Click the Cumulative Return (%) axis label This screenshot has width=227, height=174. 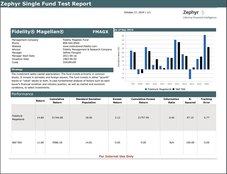(x=118, y=57)
